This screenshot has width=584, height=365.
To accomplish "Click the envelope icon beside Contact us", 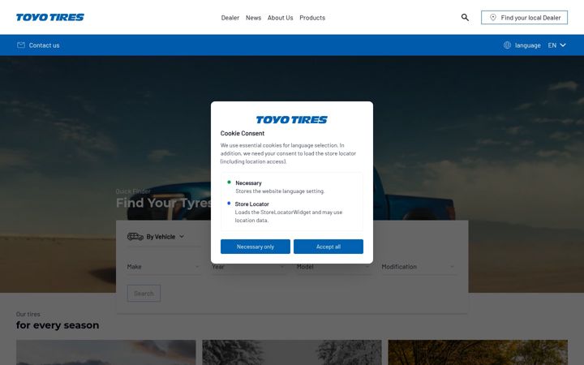I will coord(21,45).
